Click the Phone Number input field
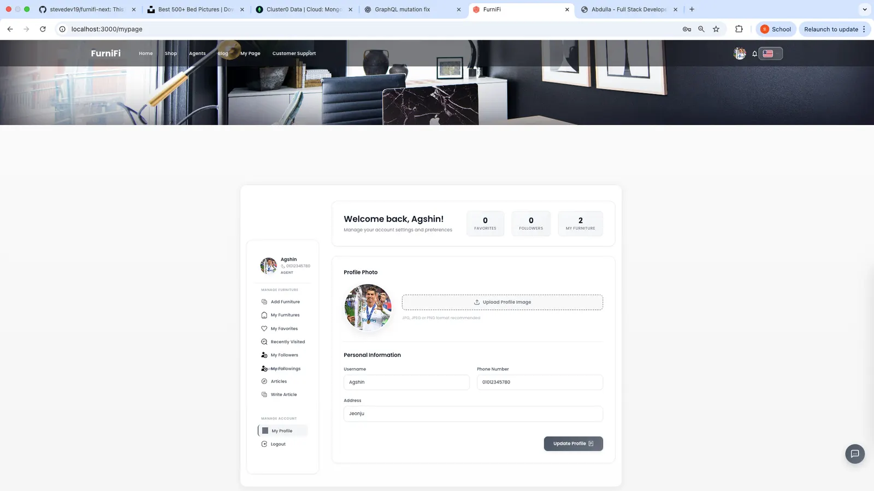The height and width of the screenshot is (491, 874). tap(540, 382)
